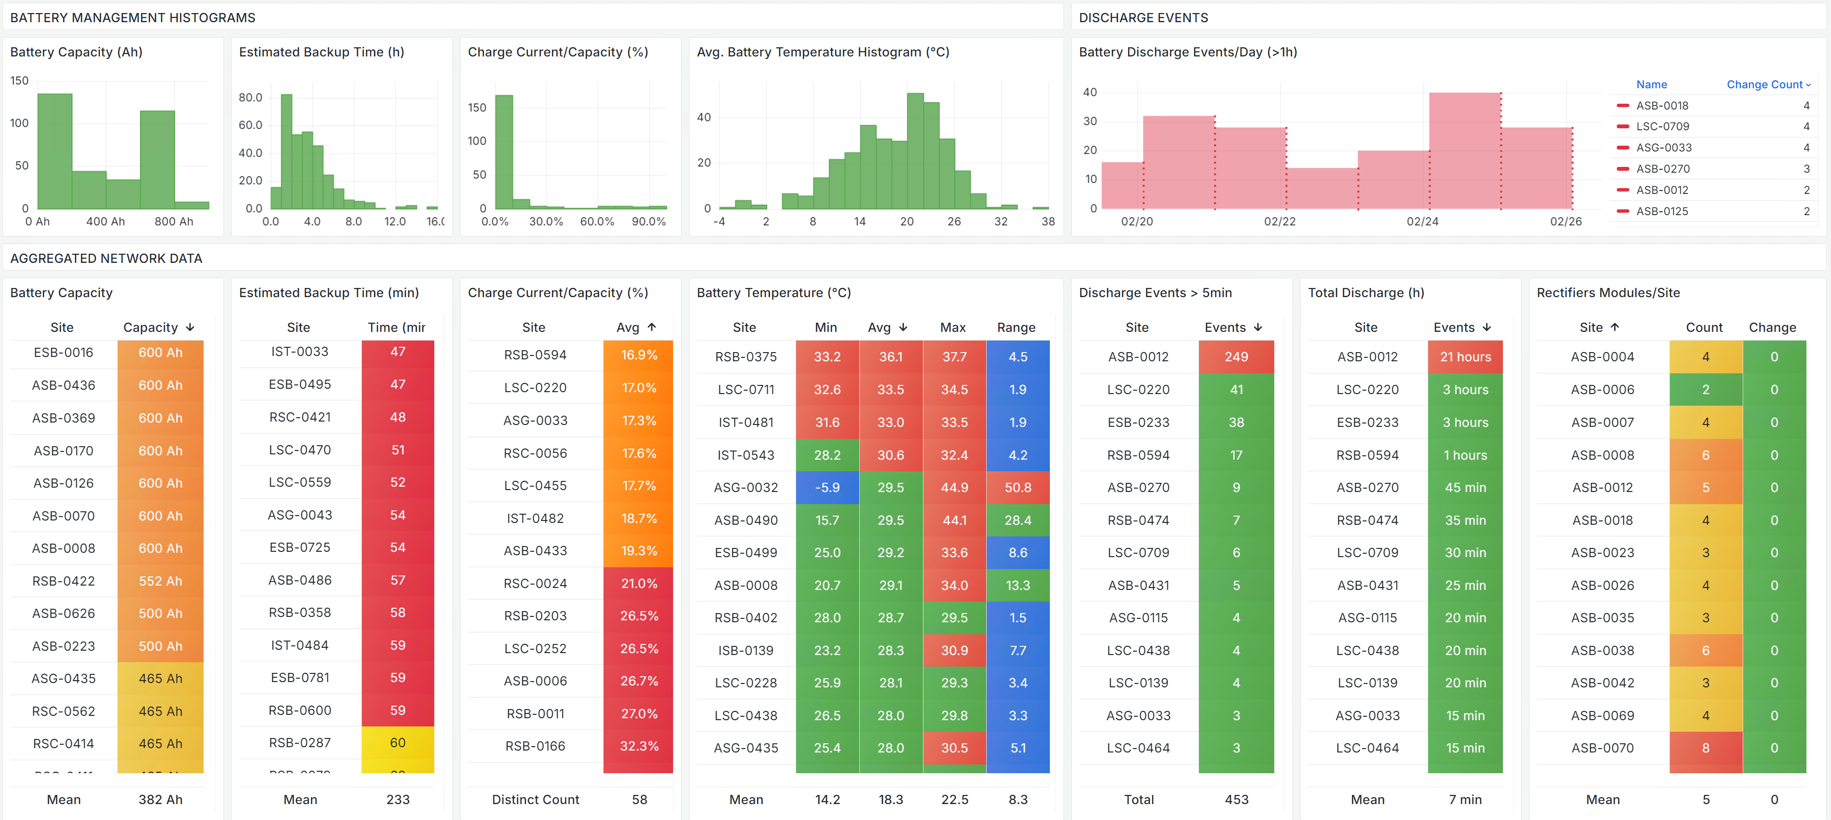Click Battery Temperature Avg sort arrow

click(x=903, y=328)
